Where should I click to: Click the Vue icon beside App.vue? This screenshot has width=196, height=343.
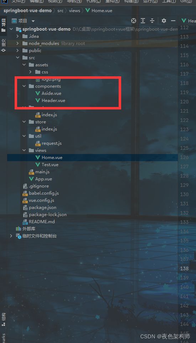31,179
